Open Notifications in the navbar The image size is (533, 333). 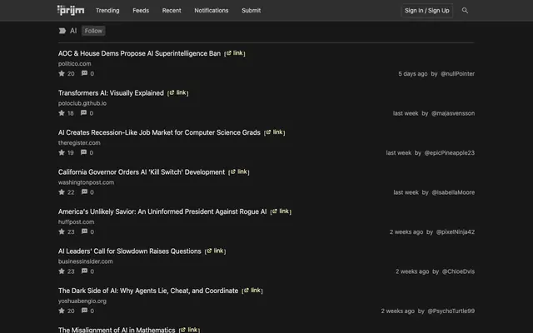click(x=212, y=11)
